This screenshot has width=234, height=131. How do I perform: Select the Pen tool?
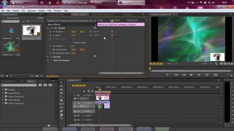[x=61, y=111]
